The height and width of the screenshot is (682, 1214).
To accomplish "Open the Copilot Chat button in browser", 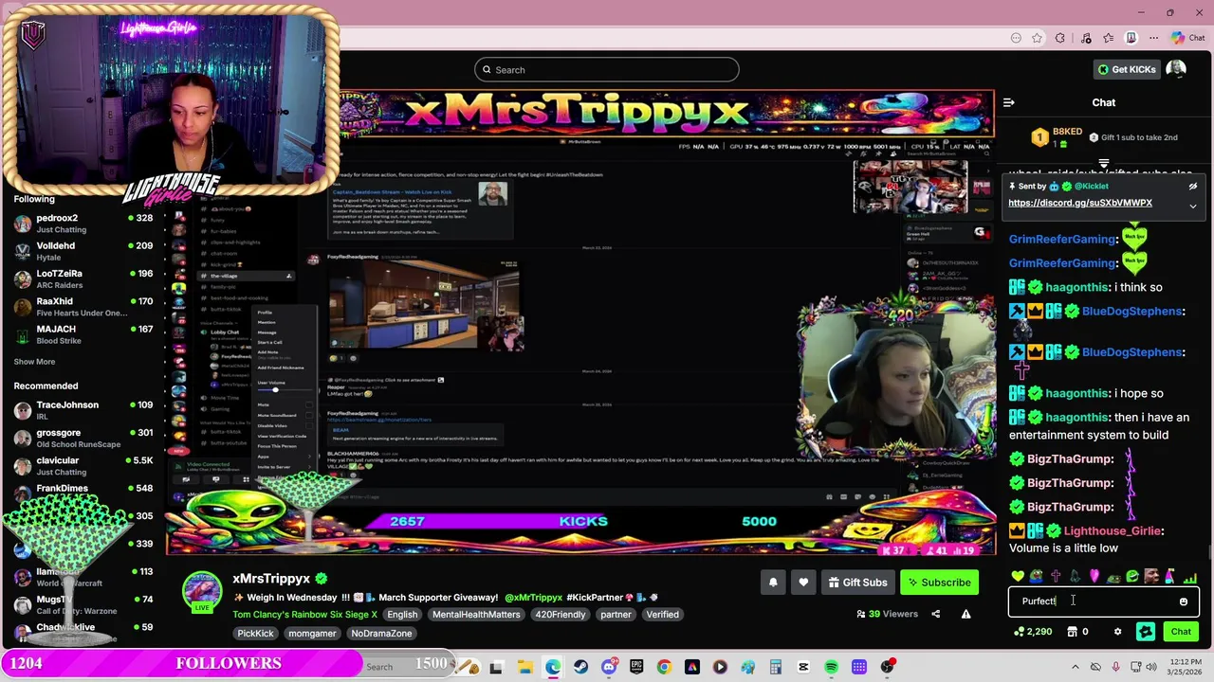I will [x=1187, y=38].
